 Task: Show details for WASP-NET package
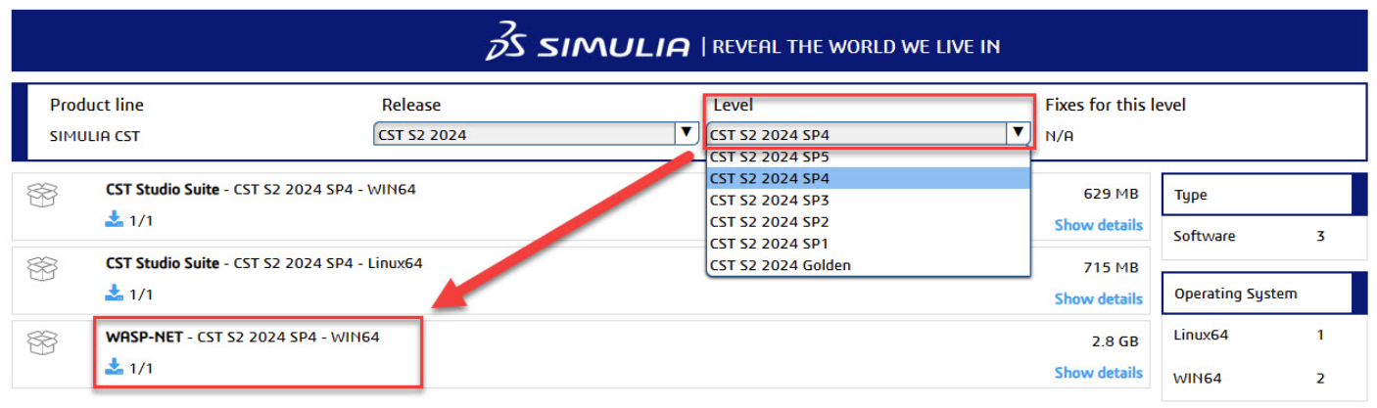(x=1098, y=372)
